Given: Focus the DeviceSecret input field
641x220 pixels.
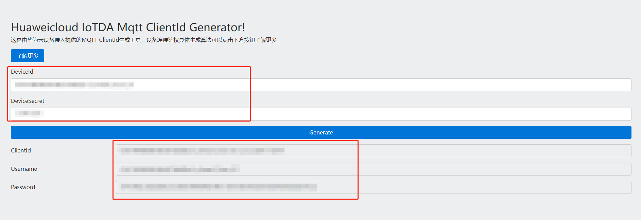Looking at the screenshot, I should (x=321, y=114).
